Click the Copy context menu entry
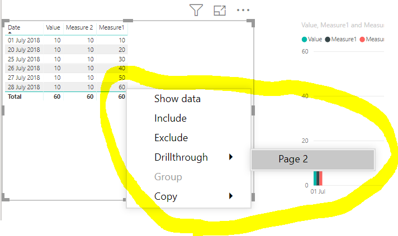 (x=165, y=196)
